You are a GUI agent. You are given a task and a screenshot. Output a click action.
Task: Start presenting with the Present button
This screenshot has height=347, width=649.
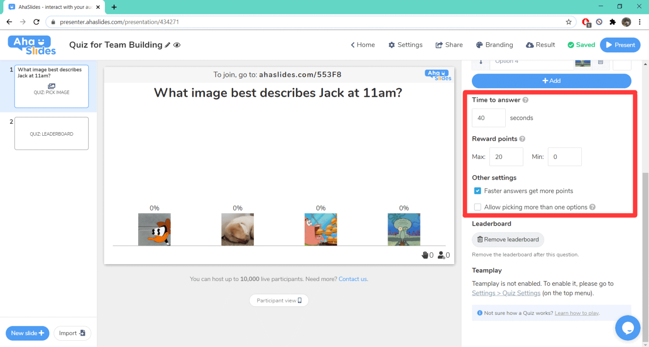click(x=620, y=45)
